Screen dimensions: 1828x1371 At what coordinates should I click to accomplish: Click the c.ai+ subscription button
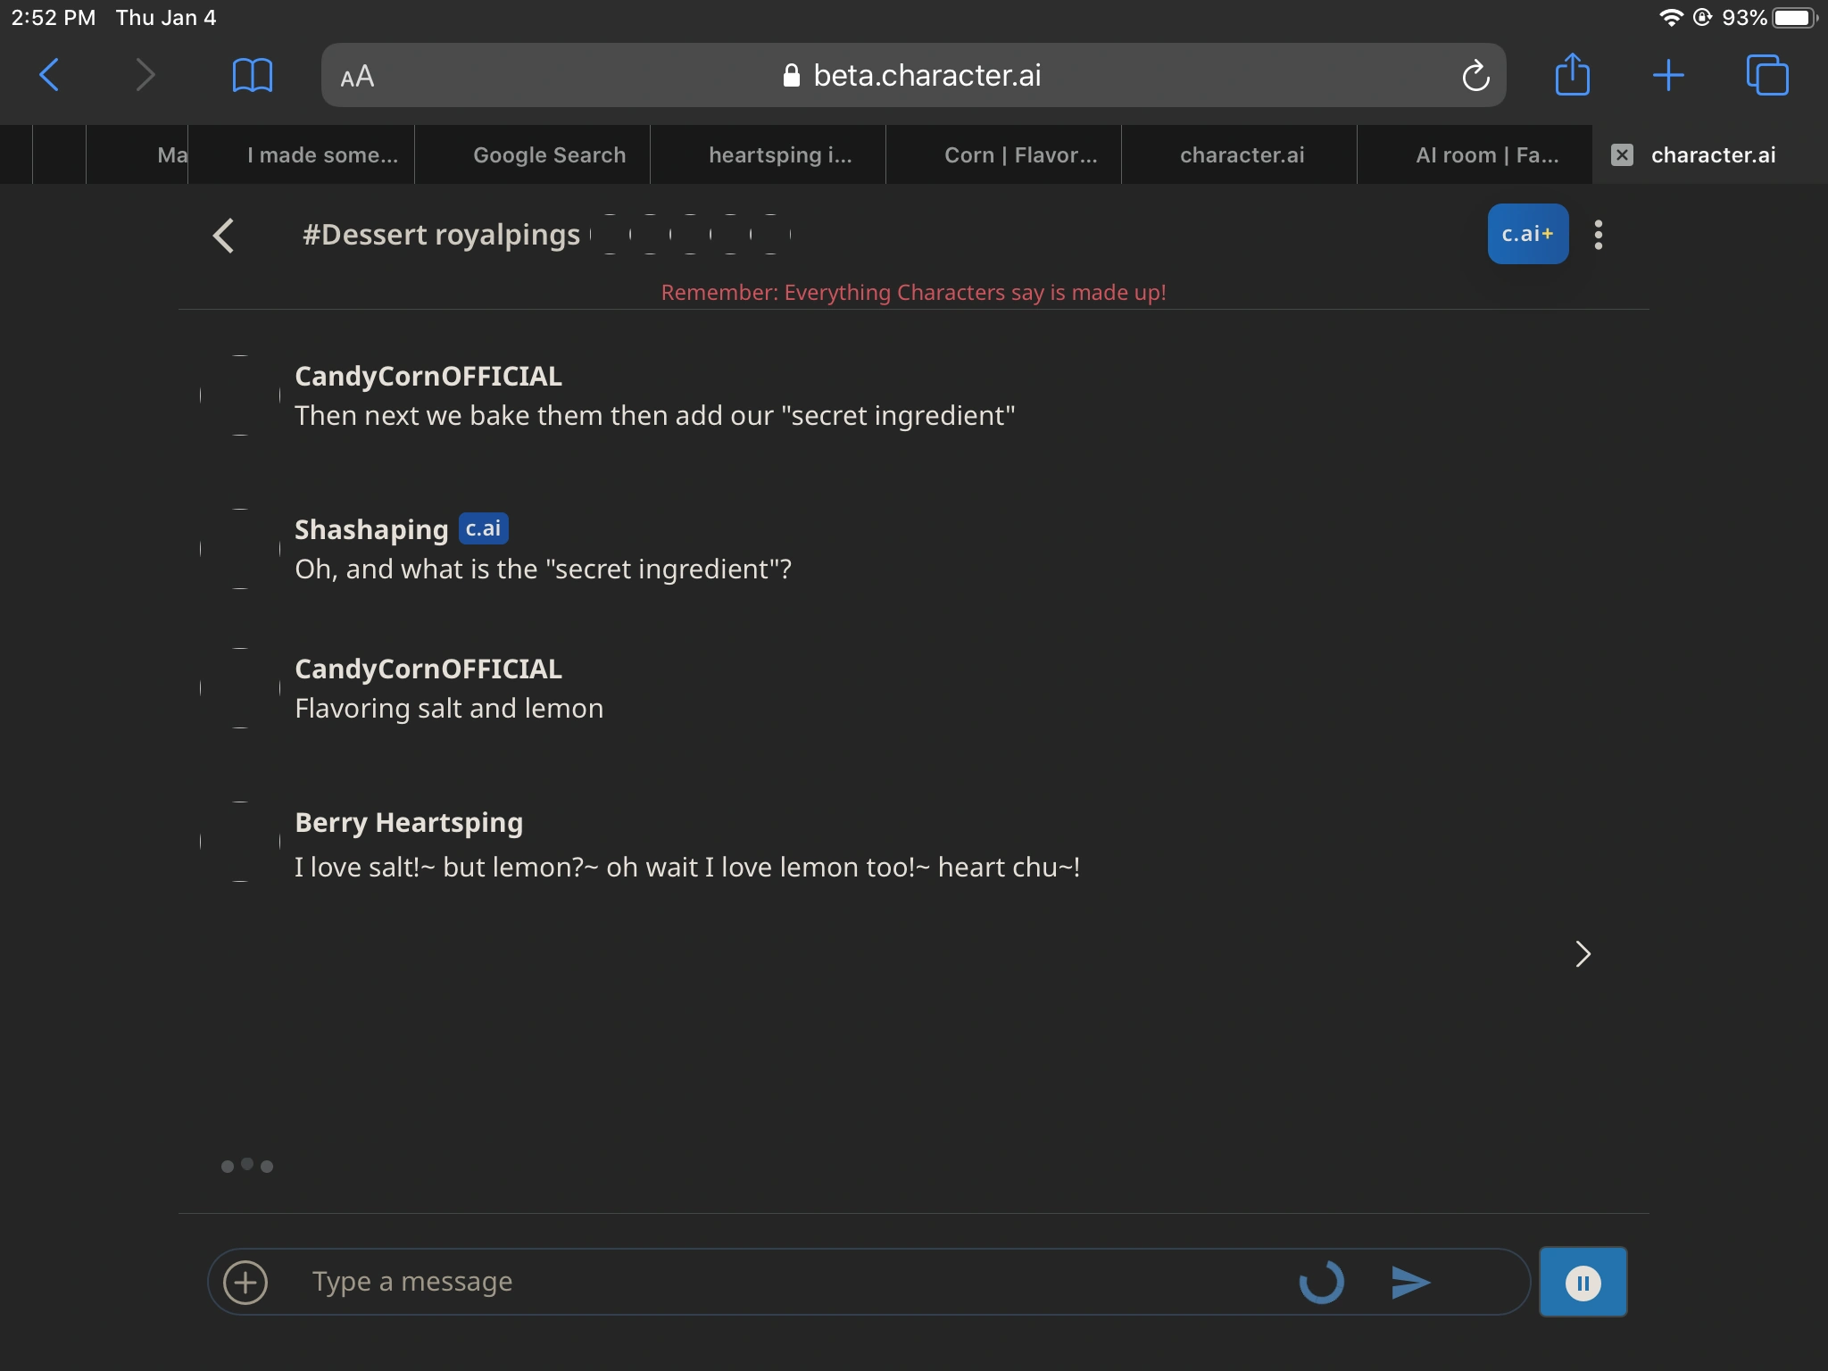pos(1527,234)
